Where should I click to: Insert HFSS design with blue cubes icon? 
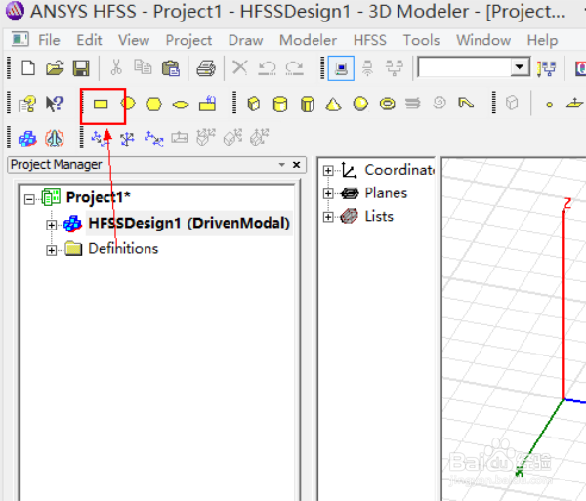27,139
